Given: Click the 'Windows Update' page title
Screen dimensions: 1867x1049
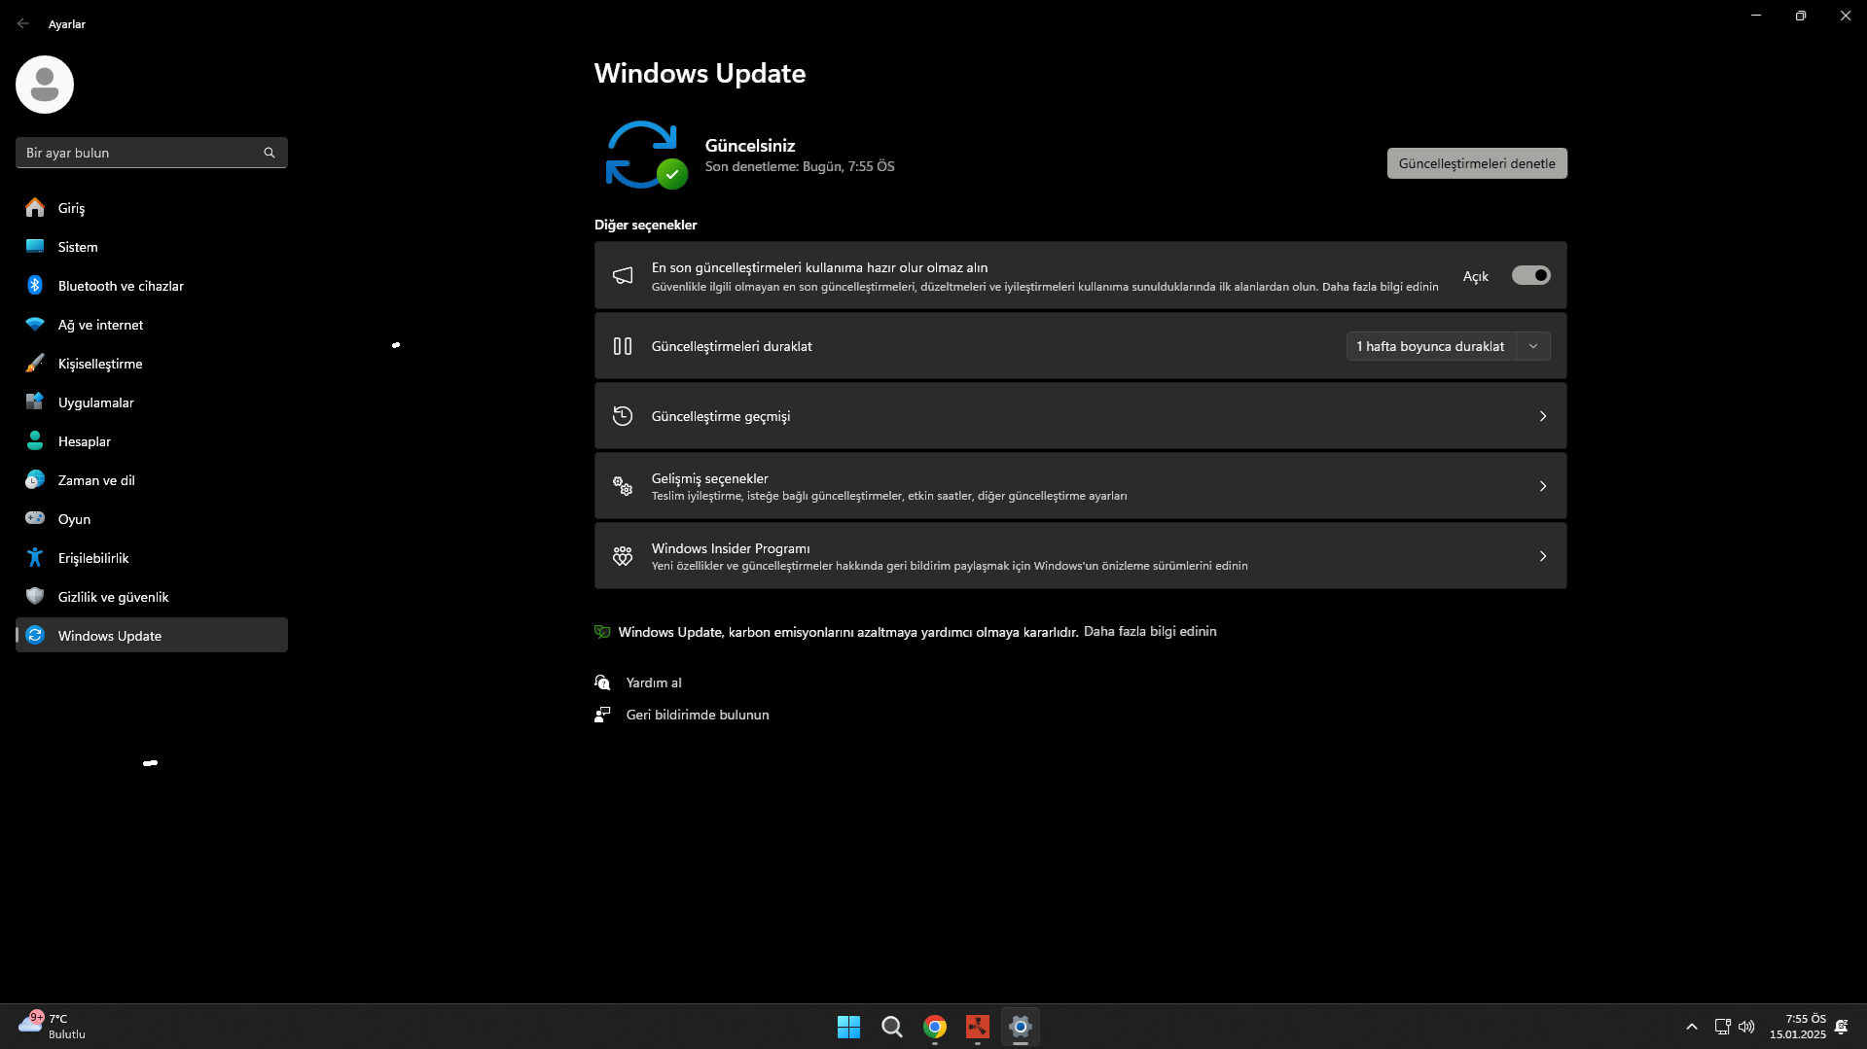Looking at the screenshot, I should [x=700, y=74].
